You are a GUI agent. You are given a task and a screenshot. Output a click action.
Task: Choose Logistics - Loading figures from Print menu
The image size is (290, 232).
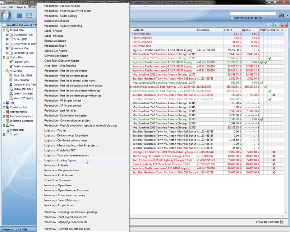[x=60, y=160]
